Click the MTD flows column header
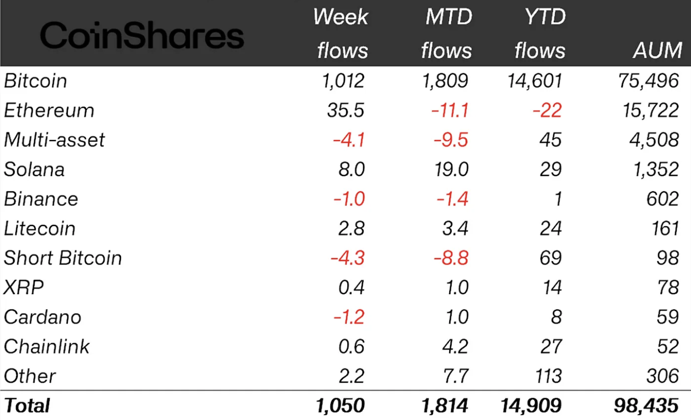This screenshot has height=420, width=691. (x=446, y=34)
